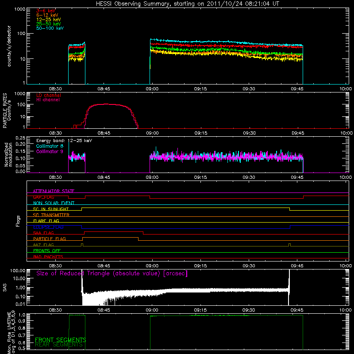Click the FRONTS_OFF flag label
Viewport: 354px width, 354px height.
[47, 250]
